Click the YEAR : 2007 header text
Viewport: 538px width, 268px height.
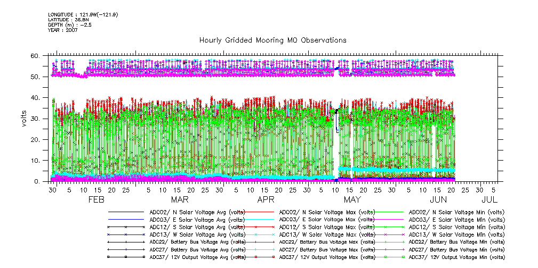tap(63, 30)
